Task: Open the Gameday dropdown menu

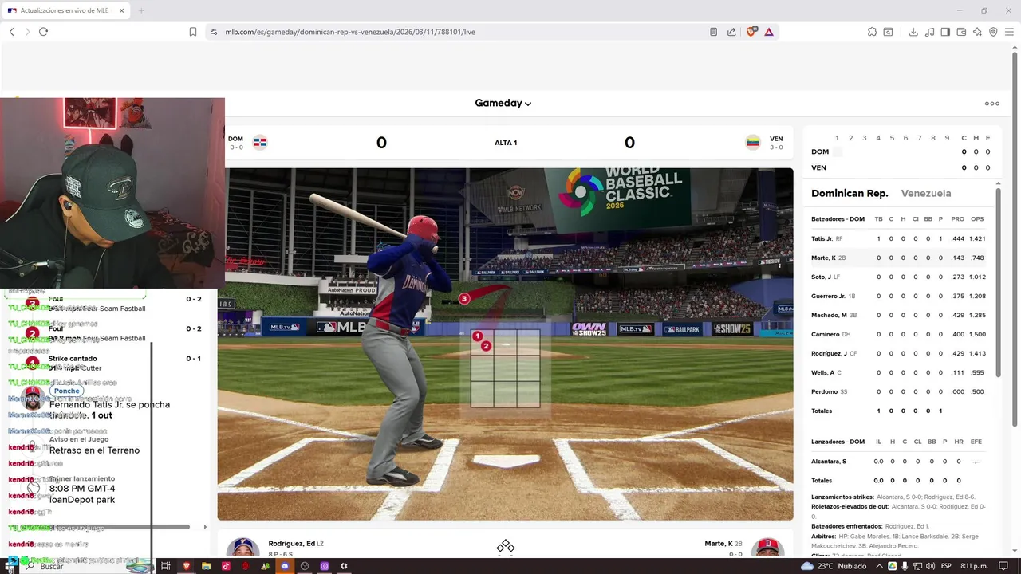Action: coord(503,103)
